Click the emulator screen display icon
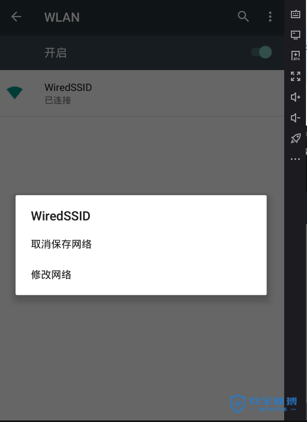This screenshot has width=307, height=422. (x=296, y=35)
